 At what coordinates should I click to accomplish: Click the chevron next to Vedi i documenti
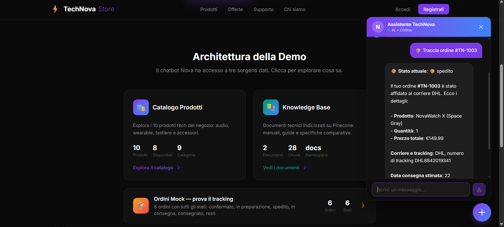(305, 167)
